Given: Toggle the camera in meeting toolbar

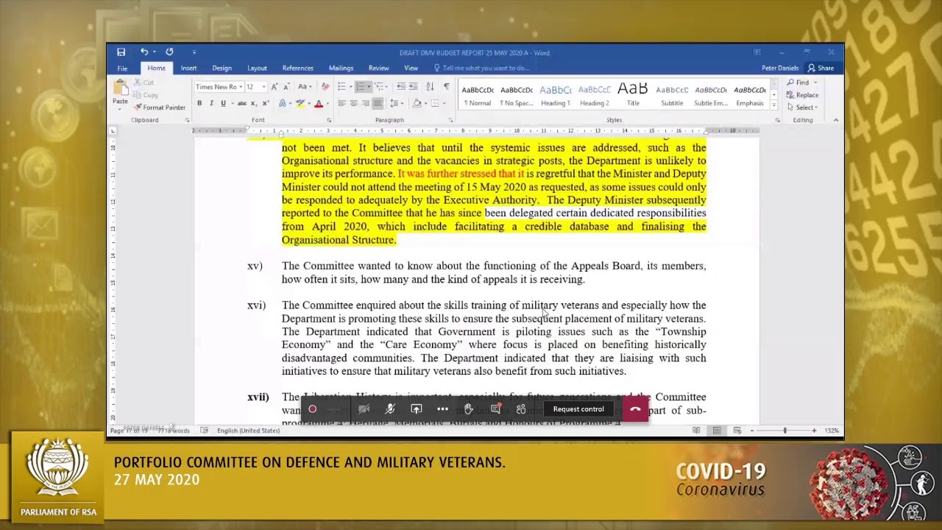Looking at the screenshot, I should coord(364,409).
